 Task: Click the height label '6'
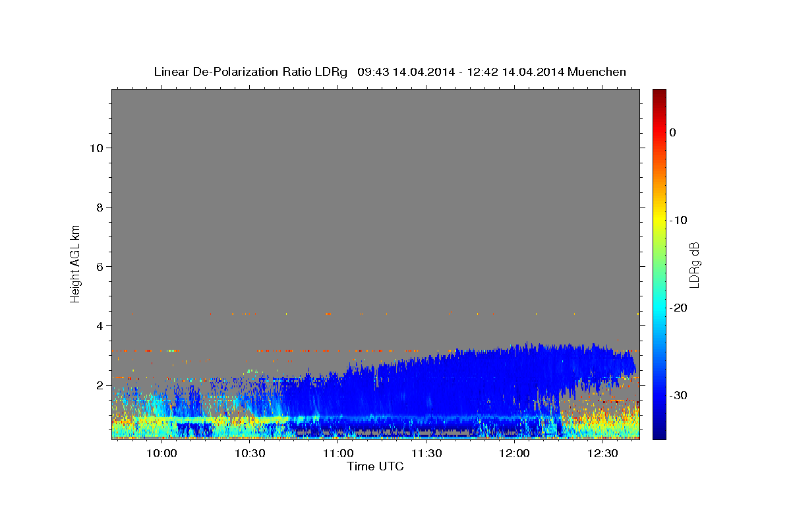pos(100,267)
